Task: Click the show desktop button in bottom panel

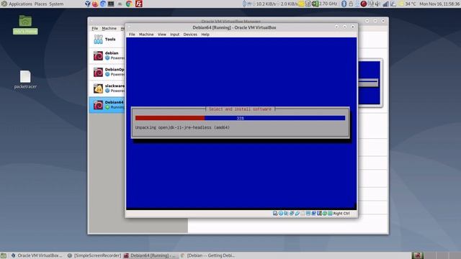Action: coord(3,255)
